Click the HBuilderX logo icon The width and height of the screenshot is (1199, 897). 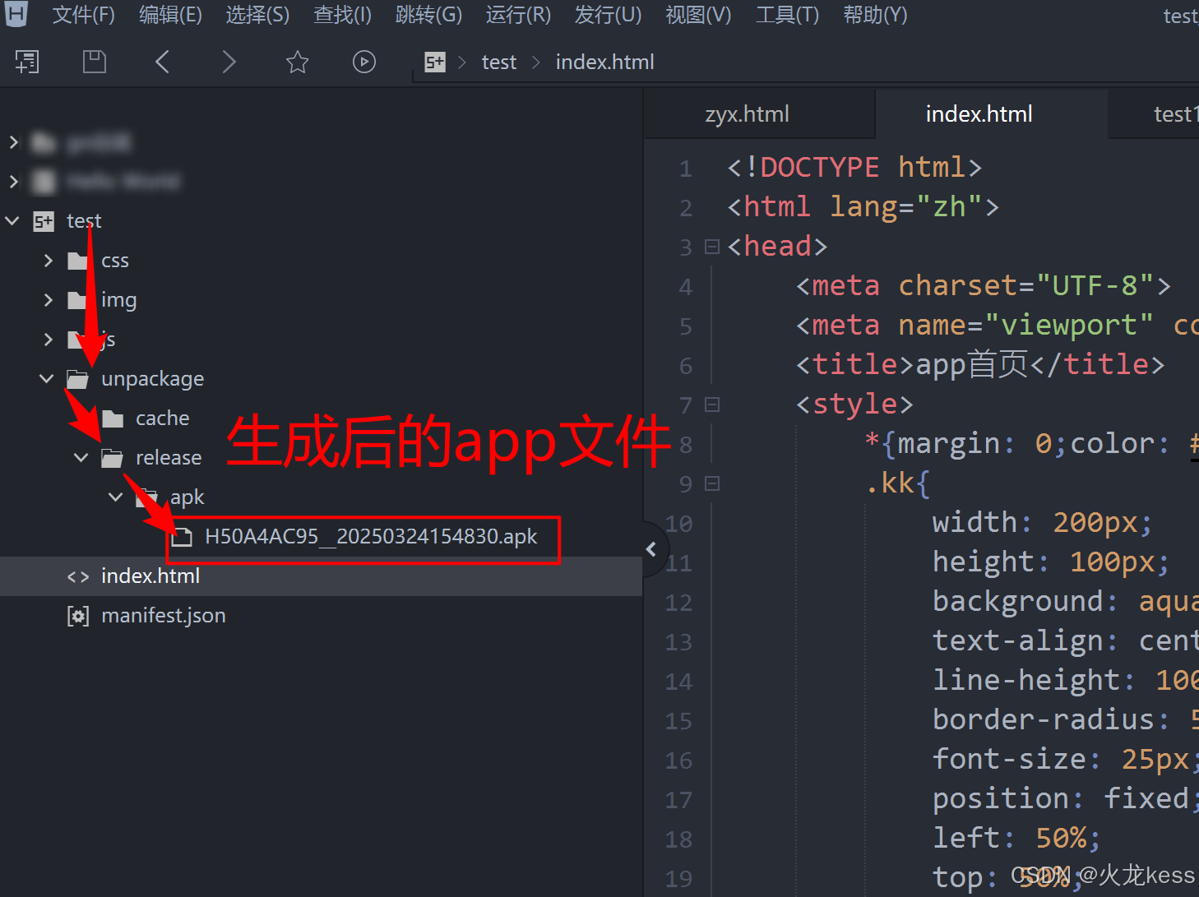16,13
